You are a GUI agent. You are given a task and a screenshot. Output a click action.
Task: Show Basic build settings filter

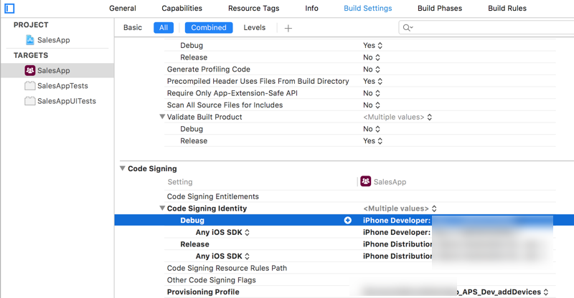click(x=133, y=28)
